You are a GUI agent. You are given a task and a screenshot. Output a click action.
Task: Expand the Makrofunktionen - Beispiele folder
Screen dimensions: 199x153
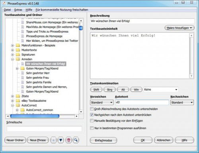coord(12,45)
